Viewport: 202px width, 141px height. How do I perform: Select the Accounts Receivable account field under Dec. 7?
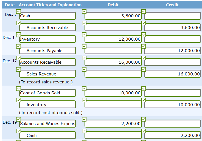coord(47,27)
